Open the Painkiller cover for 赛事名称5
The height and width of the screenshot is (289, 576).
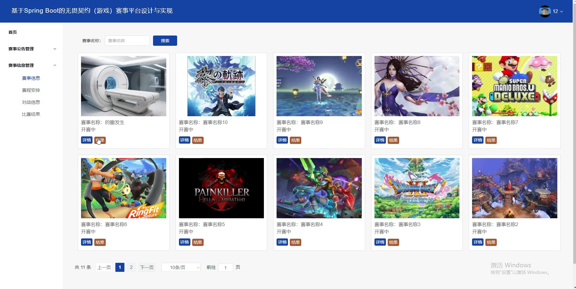(221, 188)
